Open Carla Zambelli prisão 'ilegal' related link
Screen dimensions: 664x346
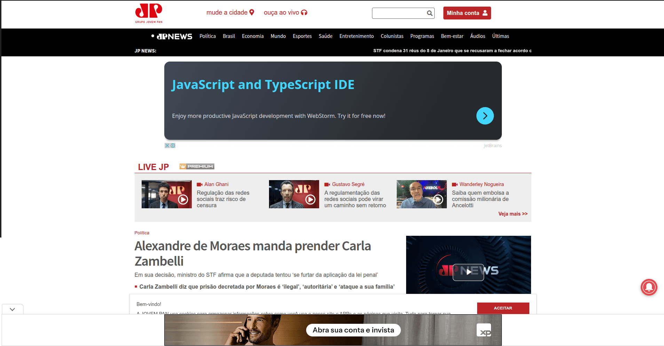[x=267, y=287]
